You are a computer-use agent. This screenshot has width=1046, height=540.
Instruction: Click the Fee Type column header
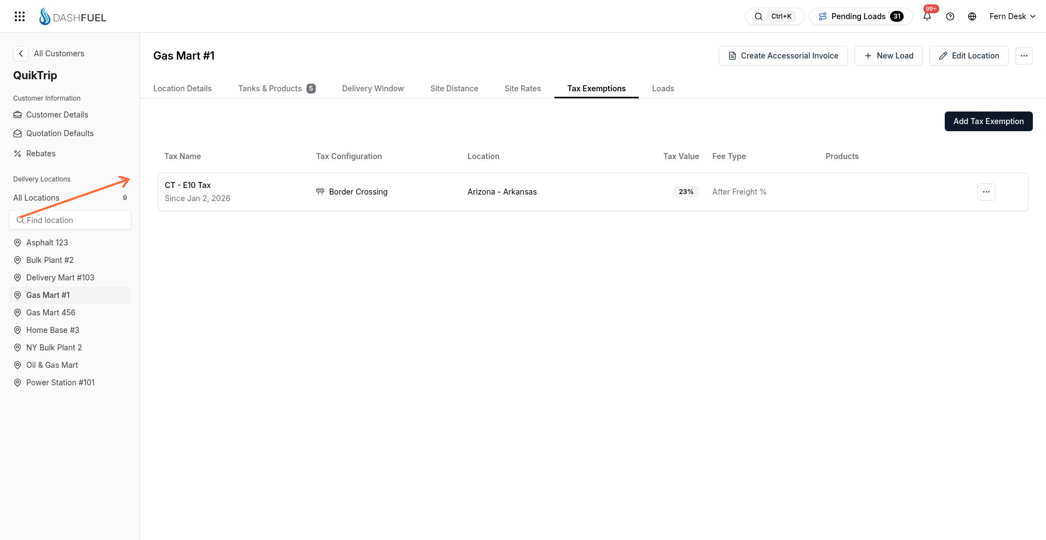(x=729, y=156)
